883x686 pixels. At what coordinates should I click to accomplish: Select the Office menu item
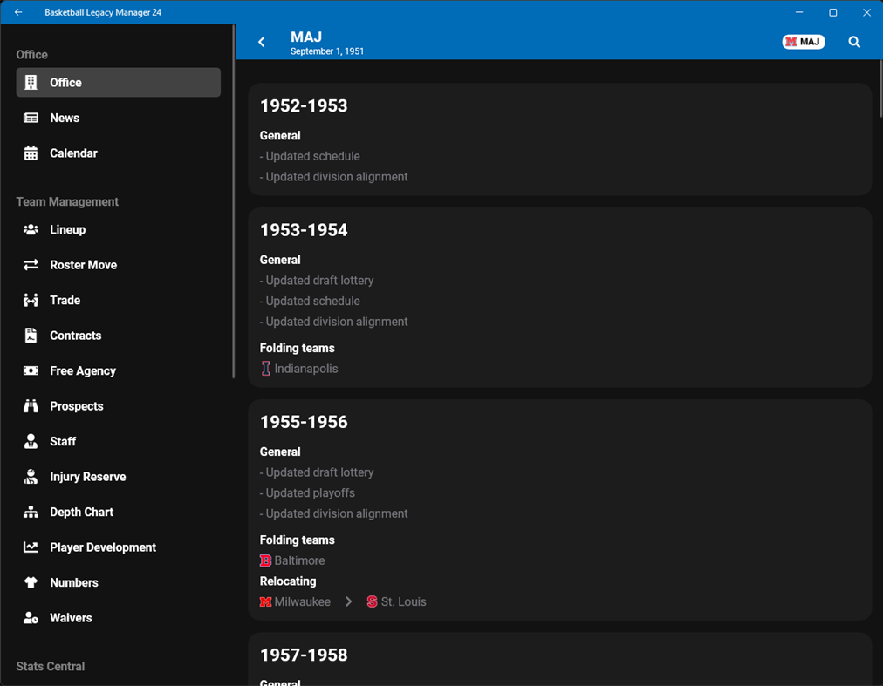tap(119, 83)
